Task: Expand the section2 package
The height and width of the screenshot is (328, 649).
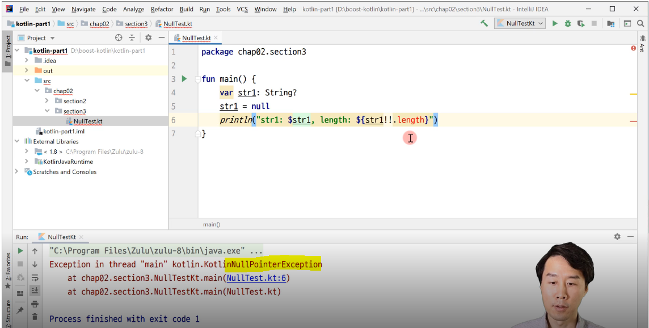Action: (47, 100)
